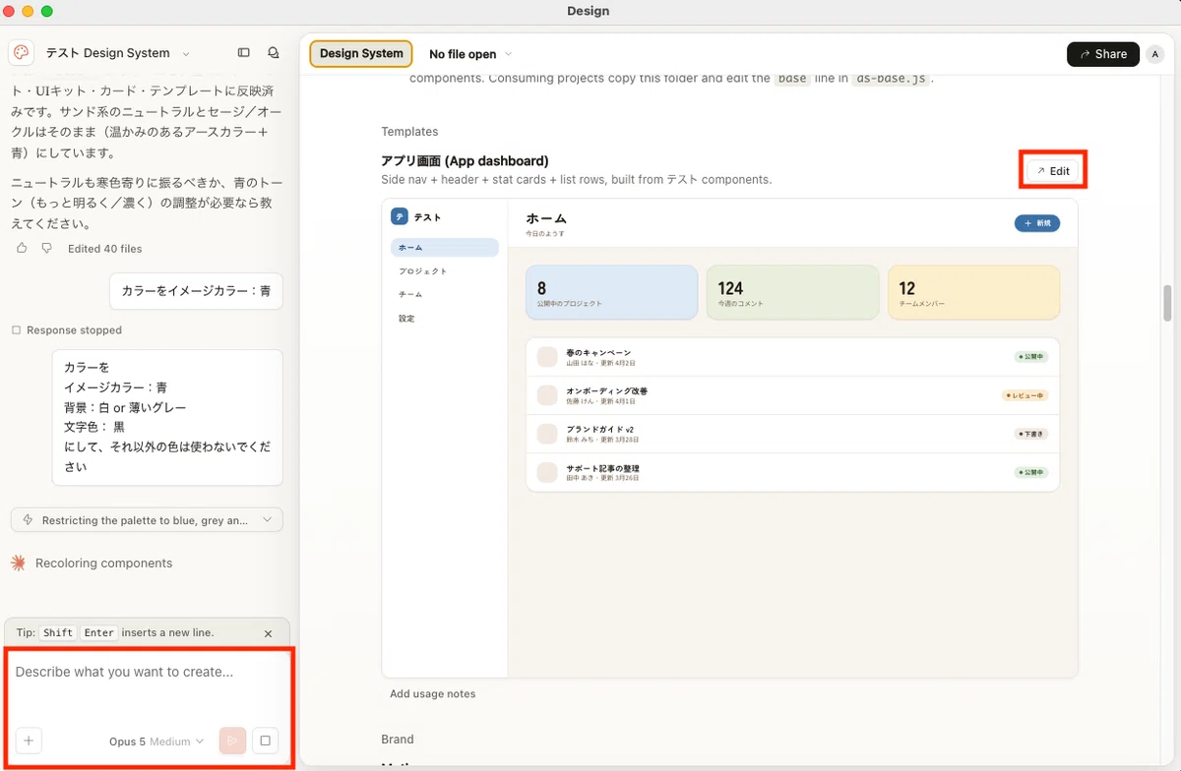This screenshot has height=771, width=1181.
Task: Click the 文字色： 黒 message bubble
Action: click(x=167, y=417)
